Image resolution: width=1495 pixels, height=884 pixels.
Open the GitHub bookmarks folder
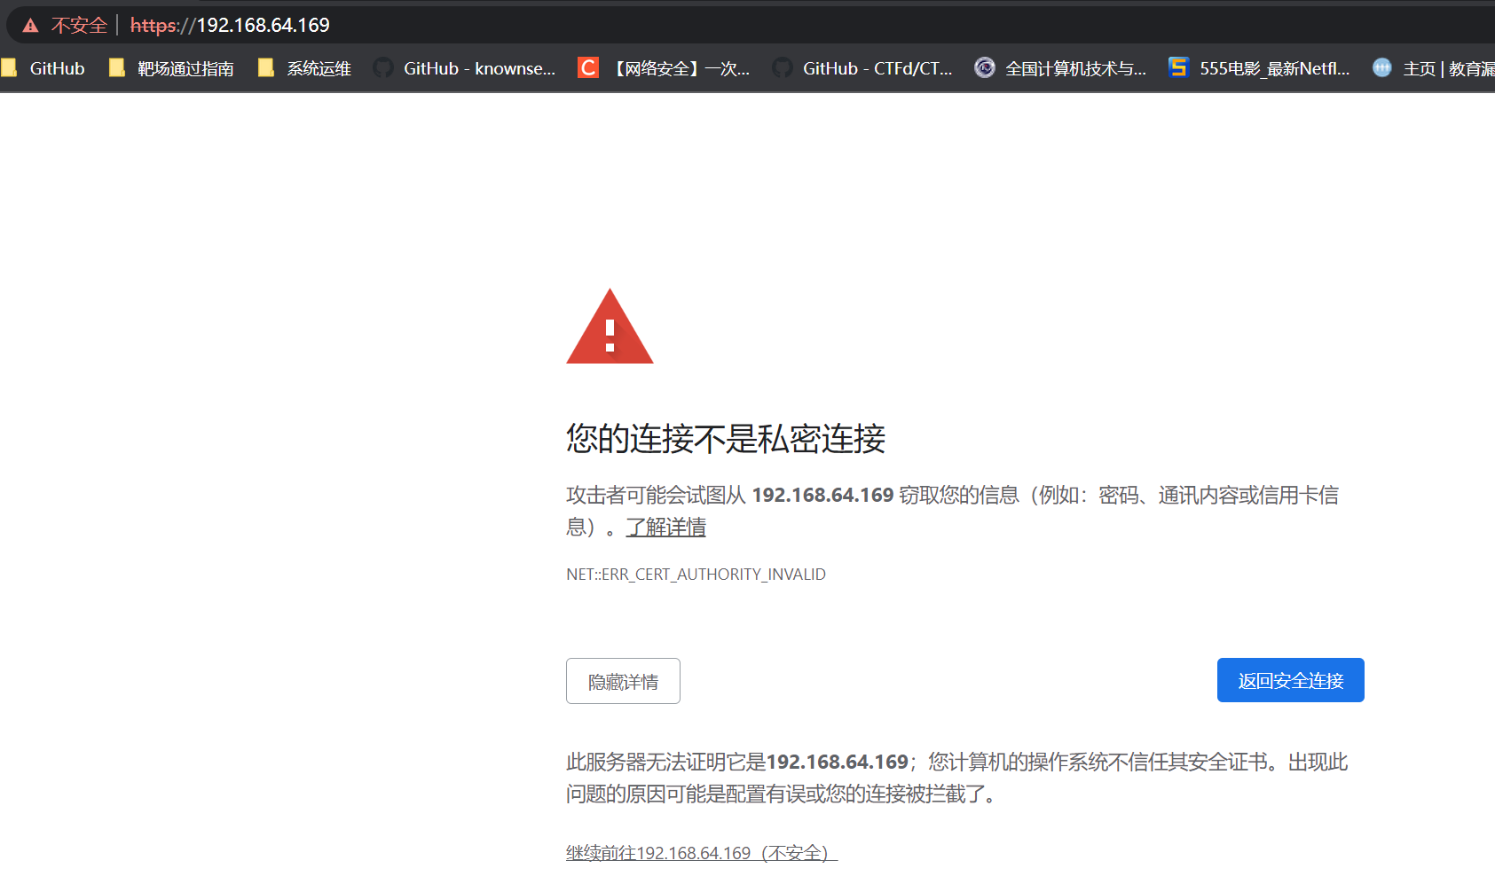point(44,68)
